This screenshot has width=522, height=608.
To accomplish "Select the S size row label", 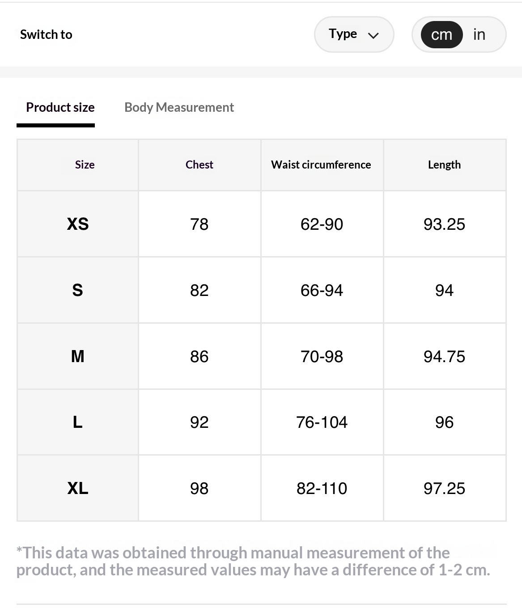I will [x=78, y=290].
